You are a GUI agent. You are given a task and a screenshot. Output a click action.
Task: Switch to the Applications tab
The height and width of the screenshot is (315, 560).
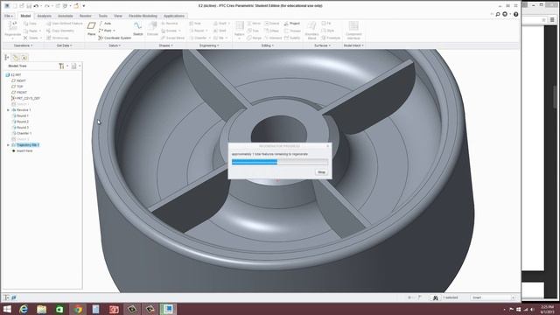click(174, 16)
